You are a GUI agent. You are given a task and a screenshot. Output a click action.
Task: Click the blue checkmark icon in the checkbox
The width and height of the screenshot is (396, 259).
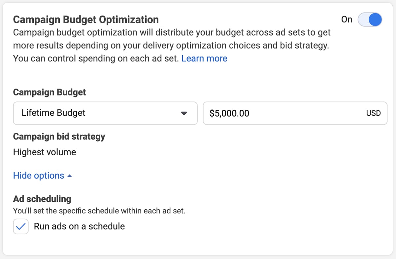click(21, 227)
